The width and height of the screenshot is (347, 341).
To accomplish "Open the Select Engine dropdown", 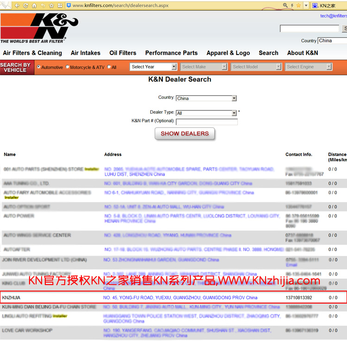I will tap(309, 67).
